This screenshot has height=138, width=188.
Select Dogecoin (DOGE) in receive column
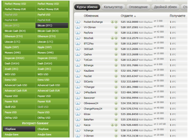click(52, 58)
